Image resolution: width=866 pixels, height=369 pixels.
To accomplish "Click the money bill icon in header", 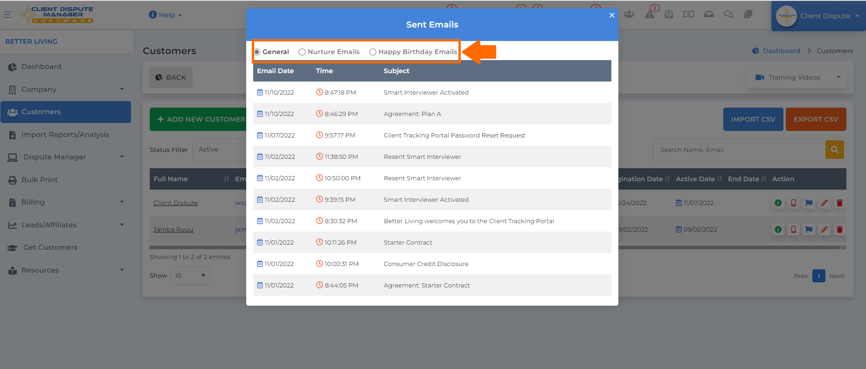I will coord(688,14).
